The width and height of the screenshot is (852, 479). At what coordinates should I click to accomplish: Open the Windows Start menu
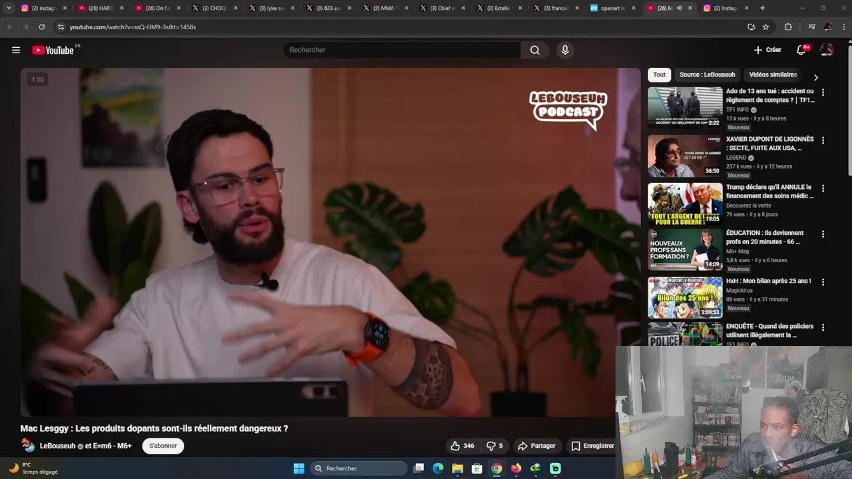[299, 468]
